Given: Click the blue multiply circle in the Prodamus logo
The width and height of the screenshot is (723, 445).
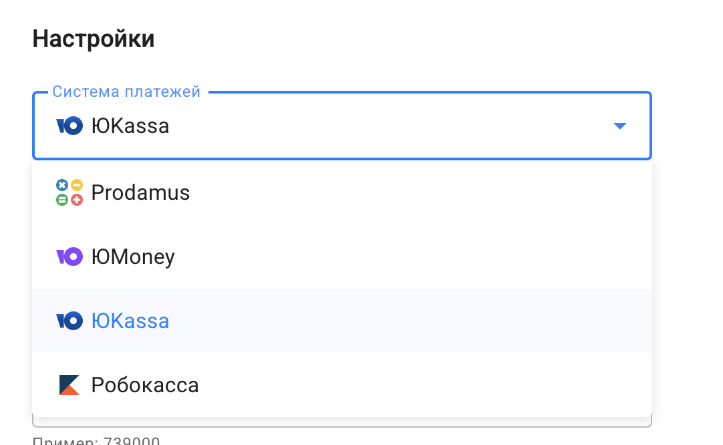Looking at the screenshot, I should 62,185.
